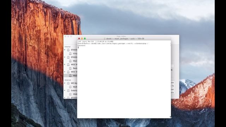Zoom the Disk Utility window behind Terminal

71,36
